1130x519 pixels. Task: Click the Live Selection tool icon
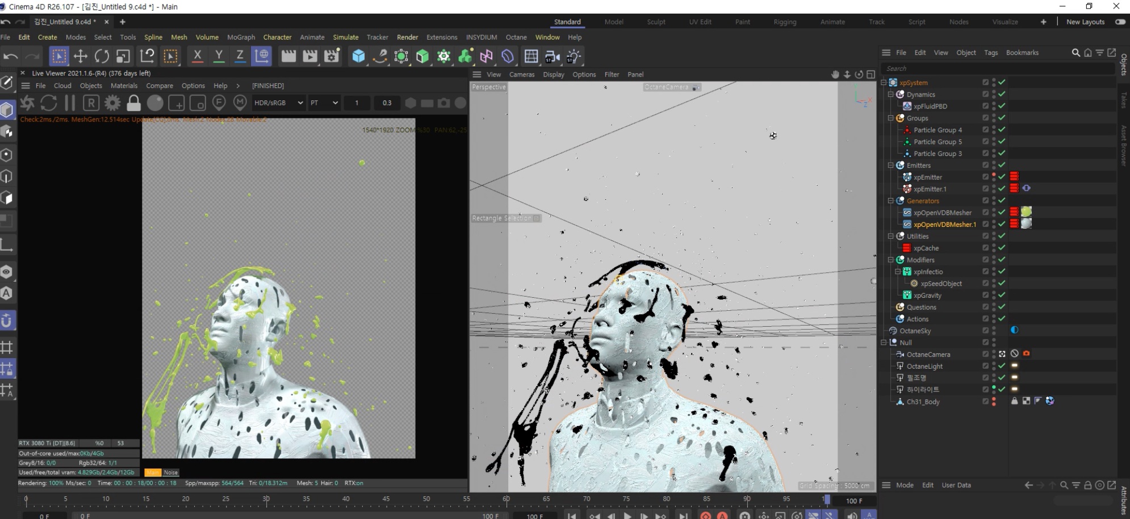point(58,56)
